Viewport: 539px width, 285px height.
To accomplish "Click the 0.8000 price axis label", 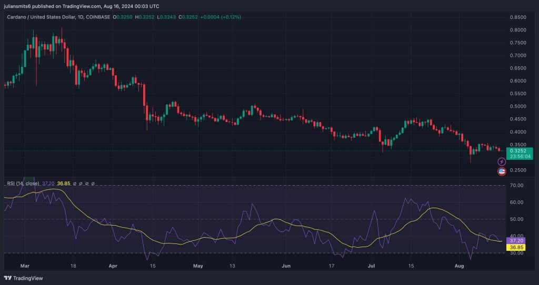I will coord(518,30).
